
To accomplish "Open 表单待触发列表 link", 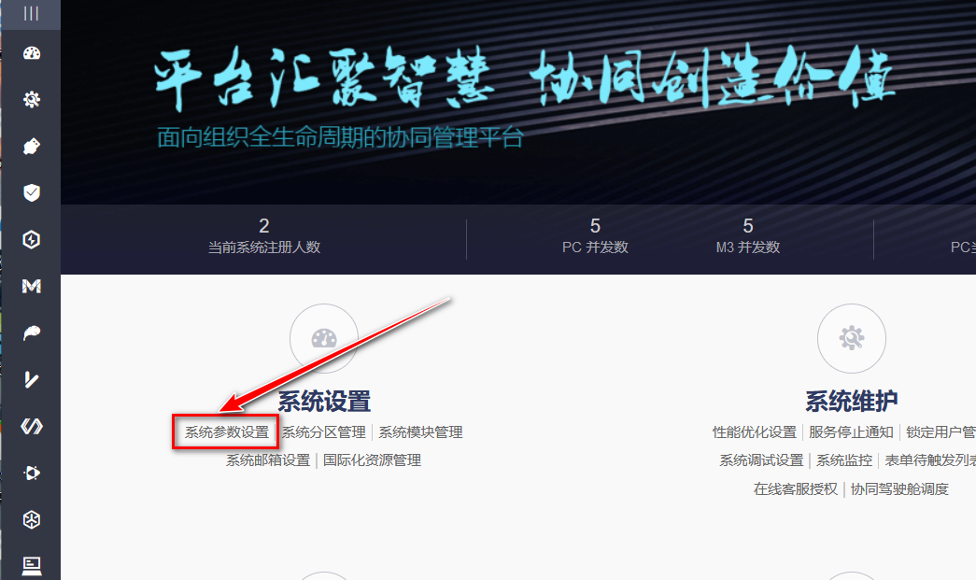I will [930, 460].
